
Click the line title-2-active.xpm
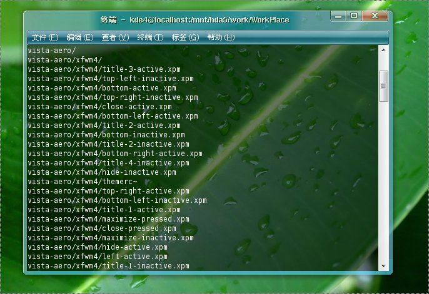click(104, 125)
